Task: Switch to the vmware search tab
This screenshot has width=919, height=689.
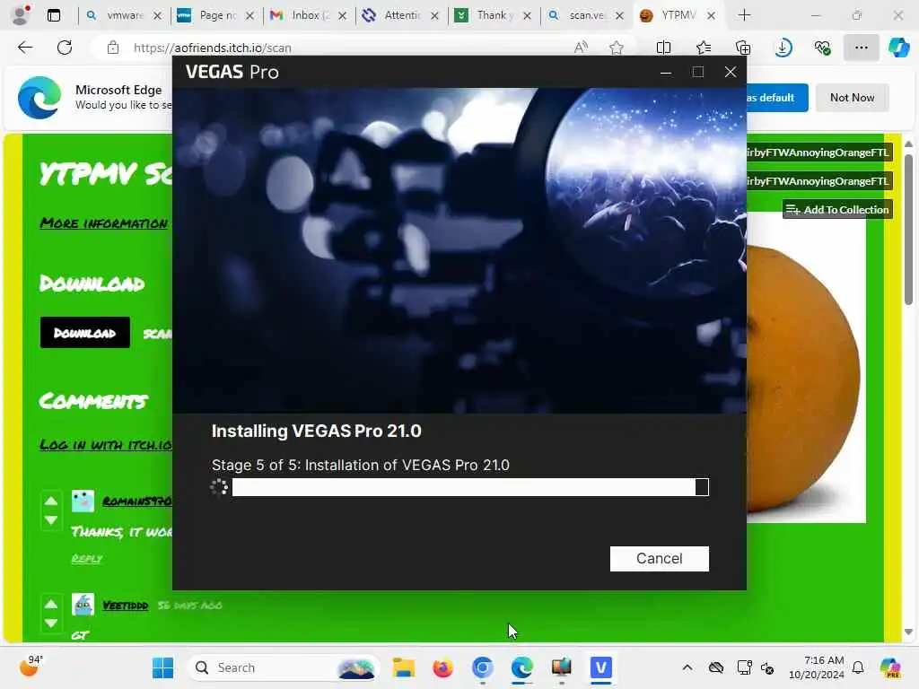Action: coord(124,15)
